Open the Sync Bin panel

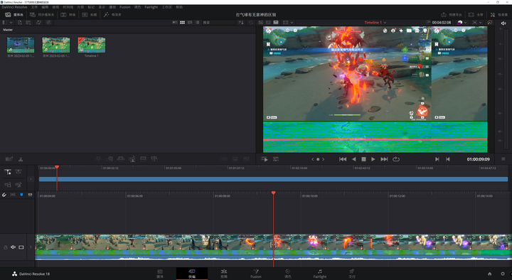(x=42, y=15)
